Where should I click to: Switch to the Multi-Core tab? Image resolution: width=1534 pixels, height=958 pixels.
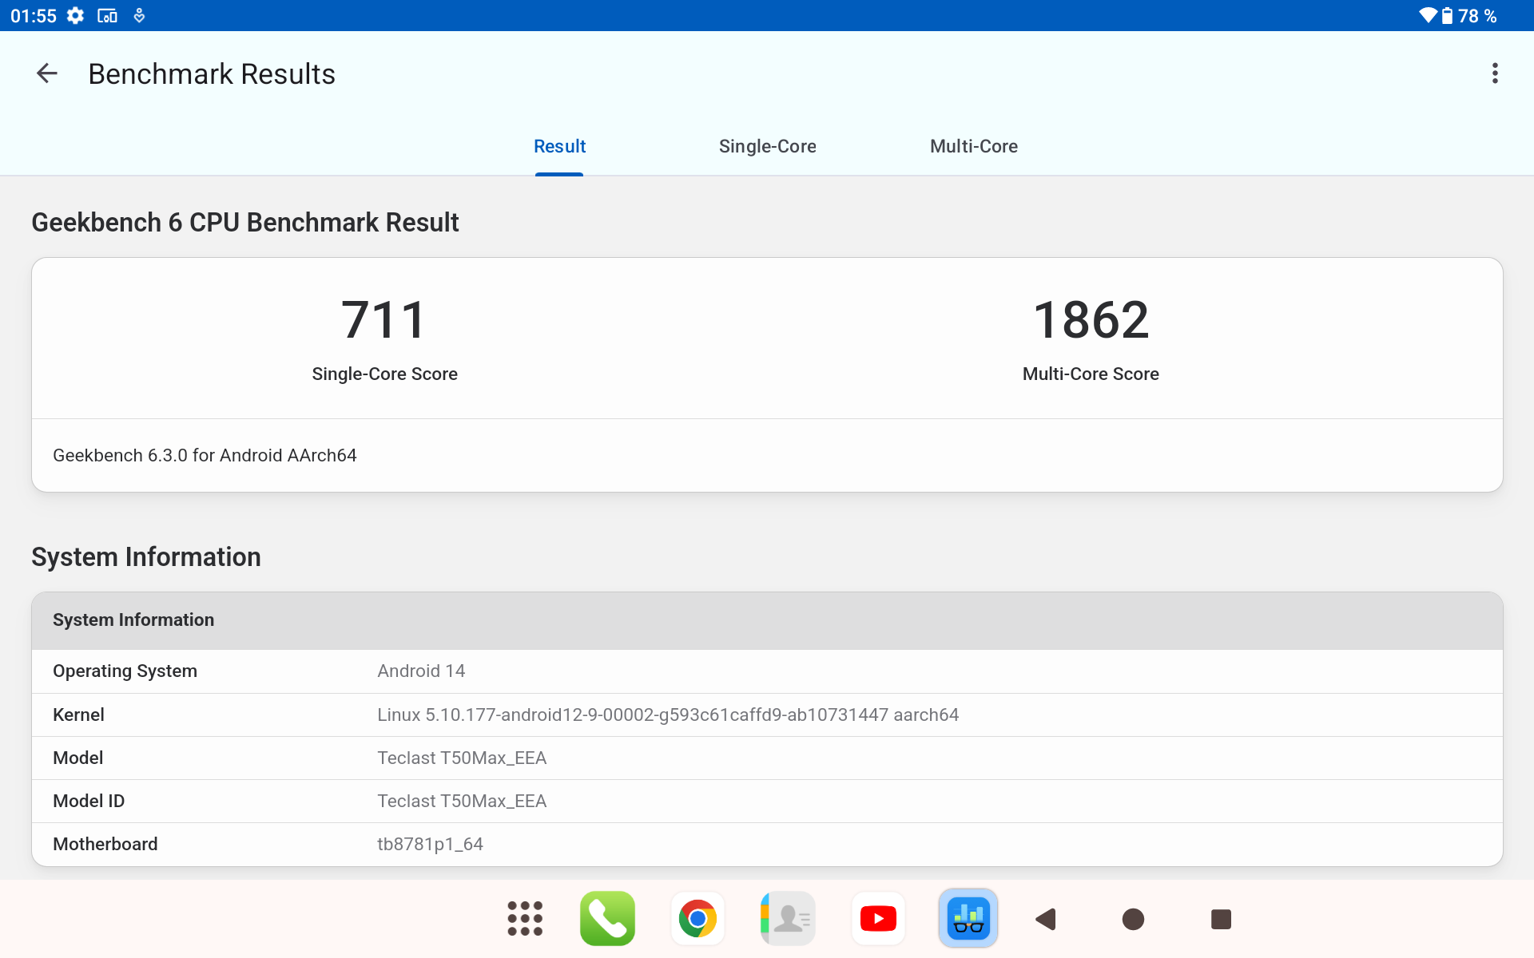click(973, 146)
